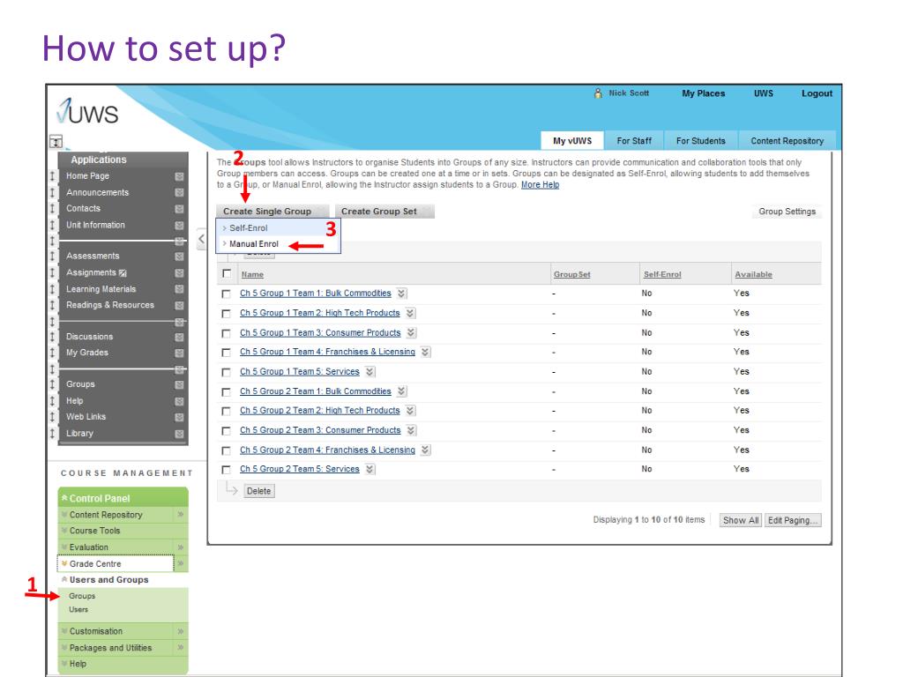
Task: Click the icon right of Groups menu item
Action: pos(179,384)
